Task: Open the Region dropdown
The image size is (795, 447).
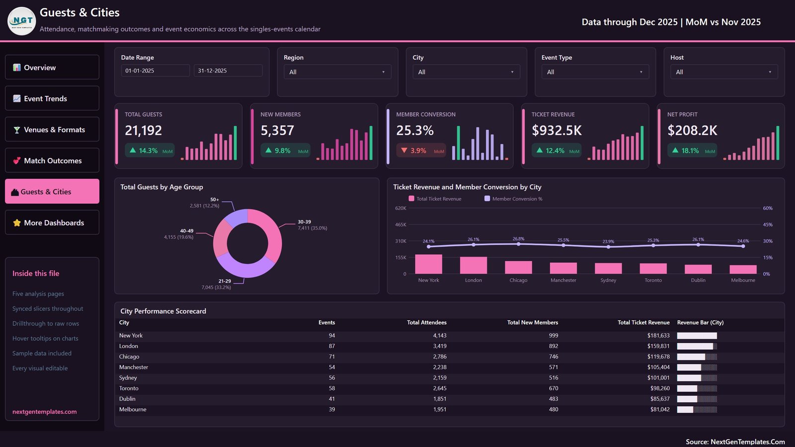Action: pos(337,72)
